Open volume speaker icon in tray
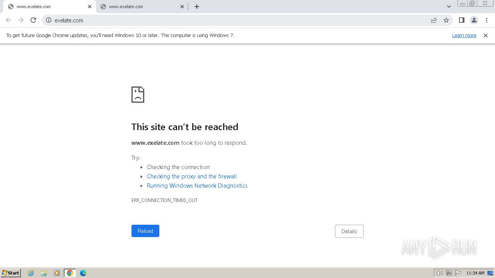Viewport: 495px width, 278px height. (x=439, y=273)
